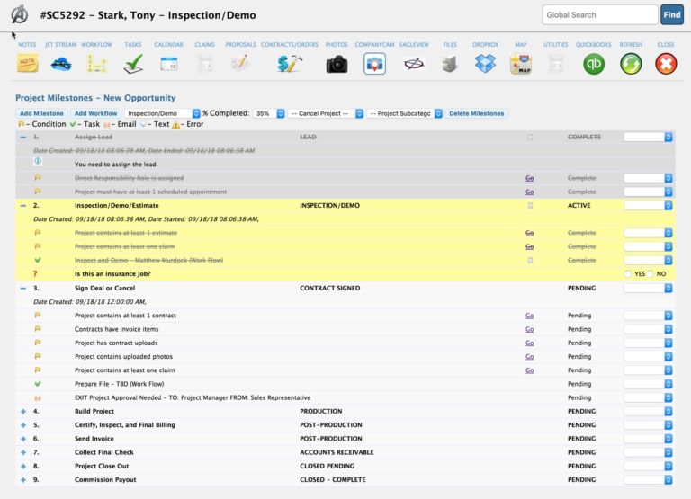Select NO for 'Is this an insurance job?'
Image resolution: width=691 pixels, height=499 pixels.
click(650, 274)
